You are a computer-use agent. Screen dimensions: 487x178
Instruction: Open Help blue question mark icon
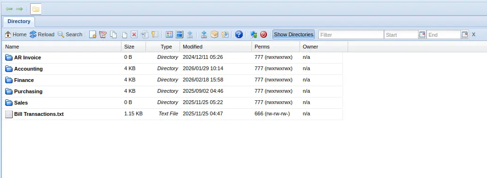tap(239, 34)
